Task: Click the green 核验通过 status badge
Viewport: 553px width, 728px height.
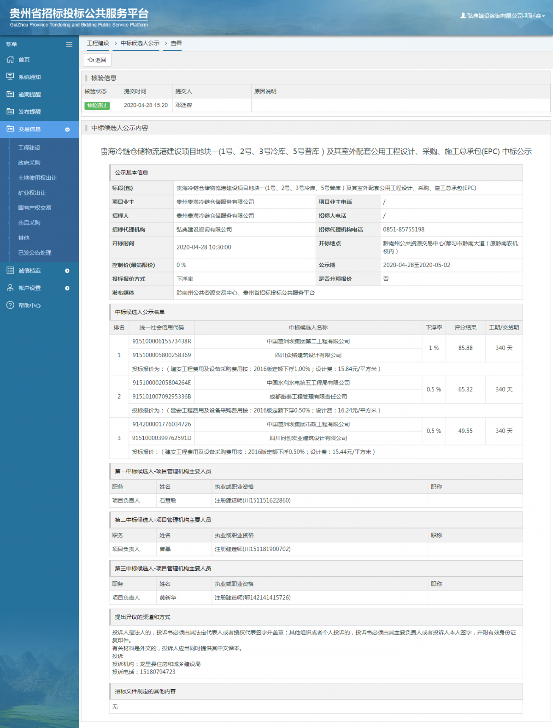Action: click(97, 106)
